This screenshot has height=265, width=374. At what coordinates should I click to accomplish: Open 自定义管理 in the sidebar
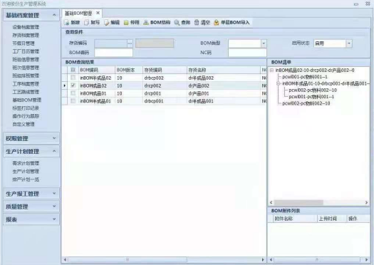24,124
